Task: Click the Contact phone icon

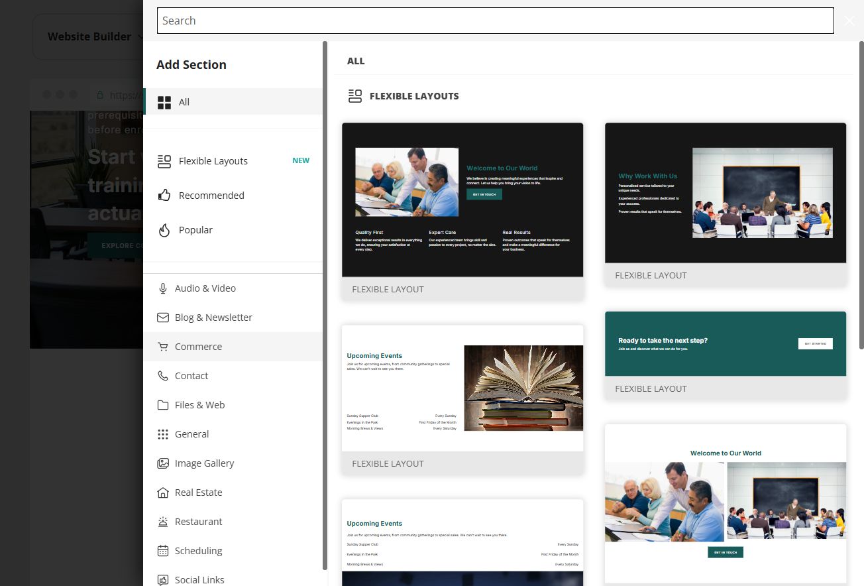Action: (163, 376)
